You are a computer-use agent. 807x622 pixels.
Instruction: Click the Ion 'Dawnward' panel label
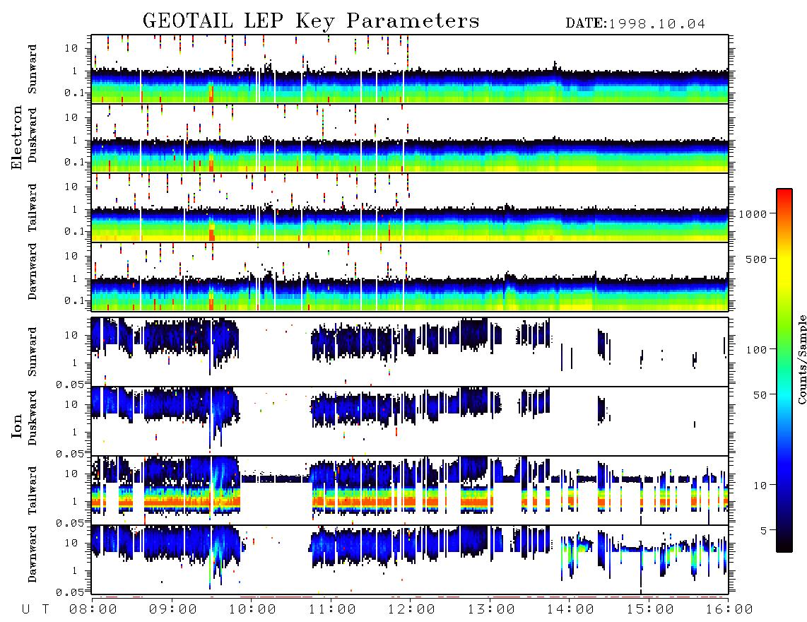[x=33, y=554]
